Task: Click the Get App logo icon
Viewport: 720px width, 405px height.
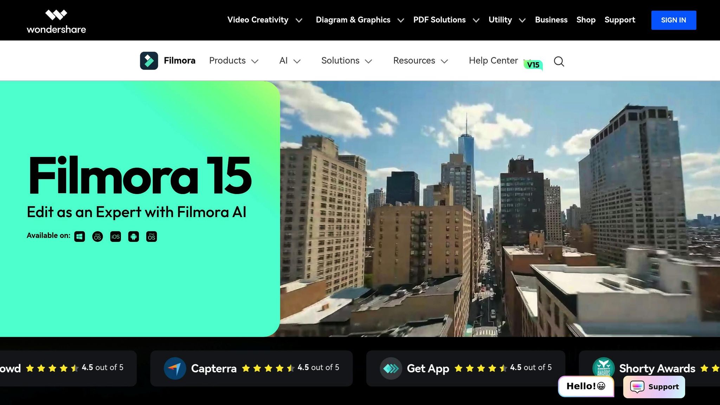Action: [391, 368]
